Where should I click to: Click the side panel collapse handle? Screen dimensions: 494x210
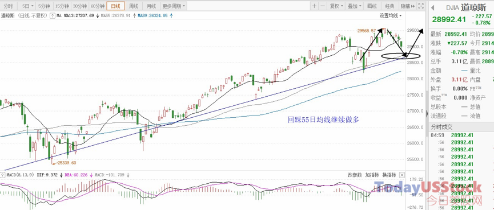[x=427, y=113]
